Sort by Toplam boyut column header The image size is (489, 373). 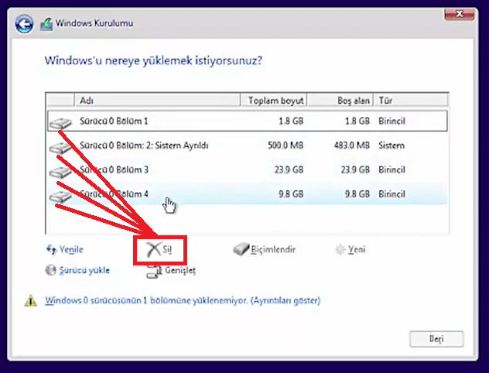pyautogui.click(x=273, y=101)
